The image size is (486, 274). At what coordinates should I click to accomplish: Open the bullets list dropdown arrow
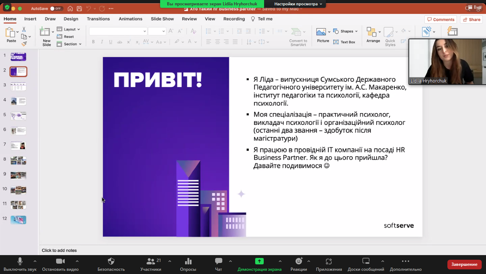(x=215, y=31)
